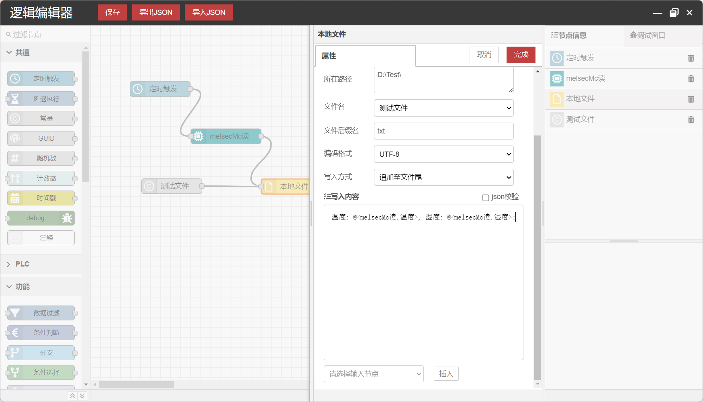Select 测试文件 row in node info list
This screenshot has width=703, height=402.
(x=623, y=120)
